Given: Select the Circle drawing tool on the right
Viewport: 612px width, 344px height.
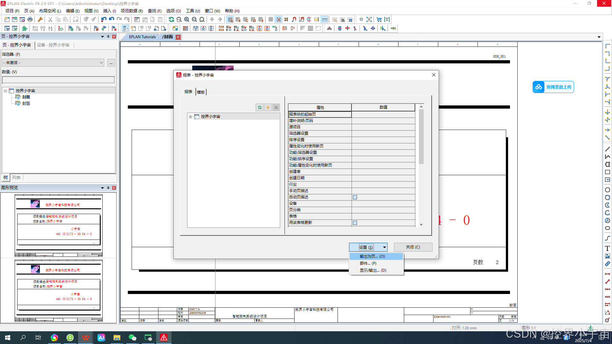Looking at the screenshot, I should [x=608, y=190].
